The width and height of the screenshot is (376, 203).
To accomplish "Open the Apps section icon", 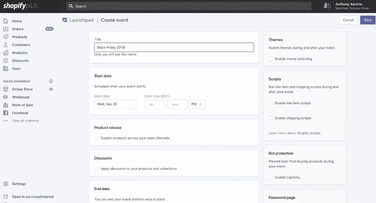I will [6, 68].
